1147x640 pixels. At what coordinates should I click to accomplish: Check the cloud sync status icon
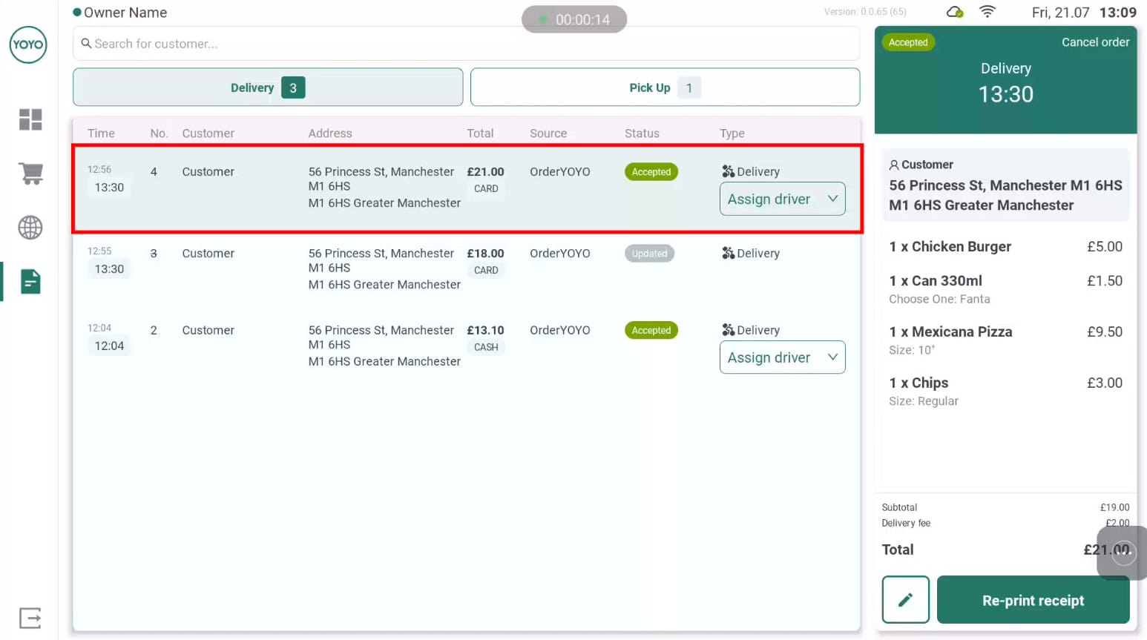955,12
